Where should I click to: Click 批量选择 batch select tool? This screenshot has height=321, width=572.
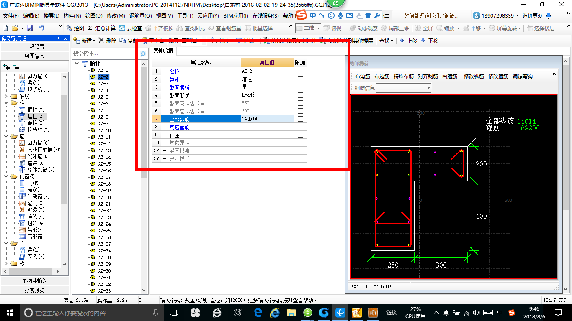pos(258,28)
